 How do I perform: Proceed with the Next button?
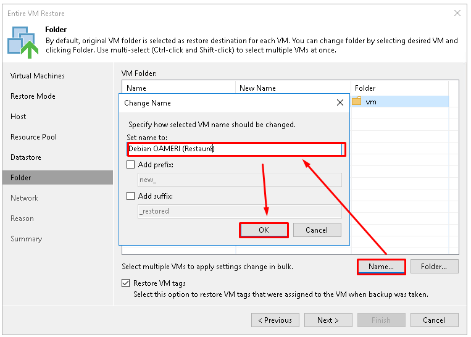tap(328, 320)
